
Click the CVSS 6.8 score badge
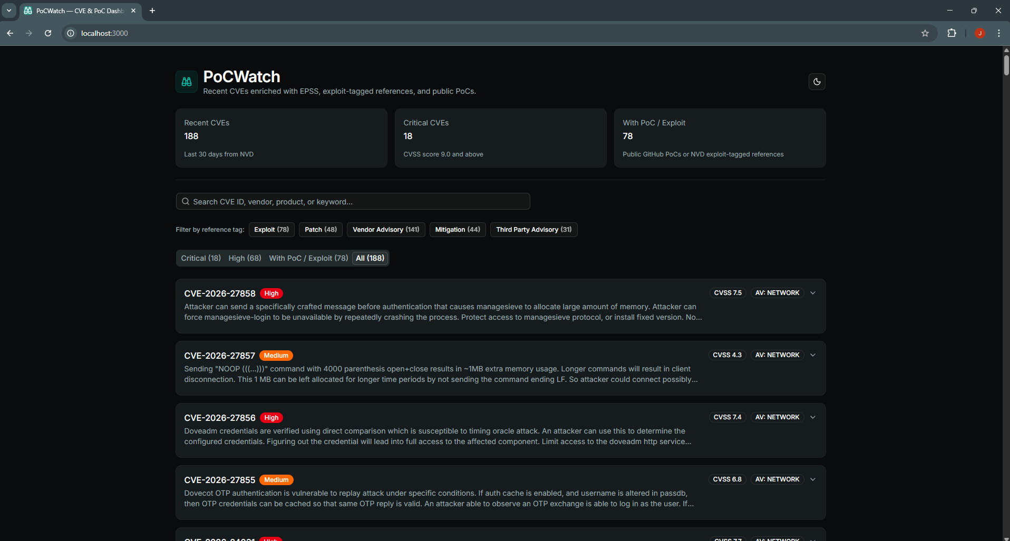pyautogui.click(x=727, y=479)
